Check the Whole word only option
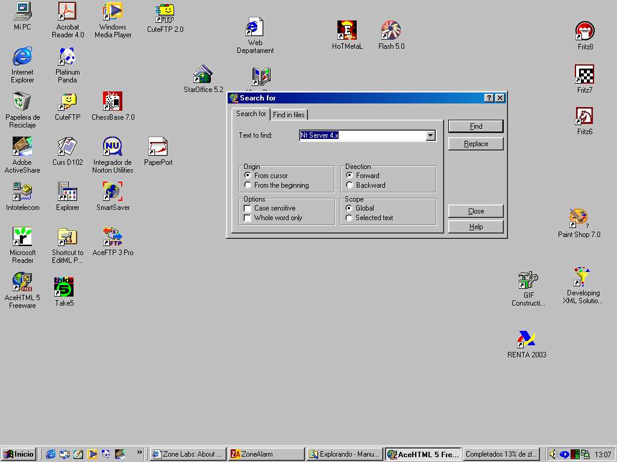Screen dimensions: 617x462 coord(248,218)
